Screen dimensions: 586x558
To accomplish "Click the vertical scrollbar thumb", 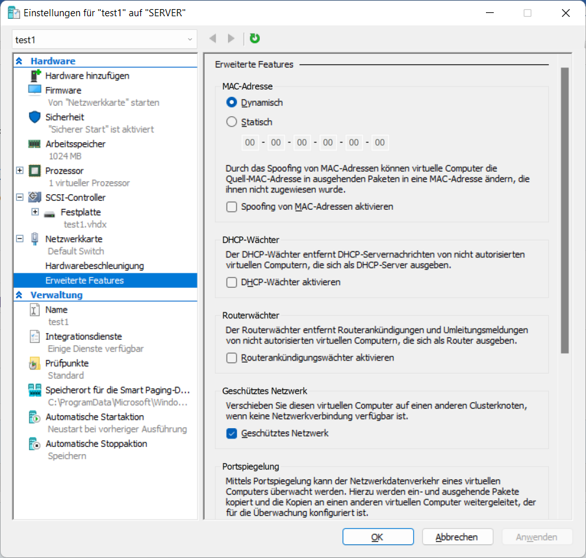I will tap(565, 210).
